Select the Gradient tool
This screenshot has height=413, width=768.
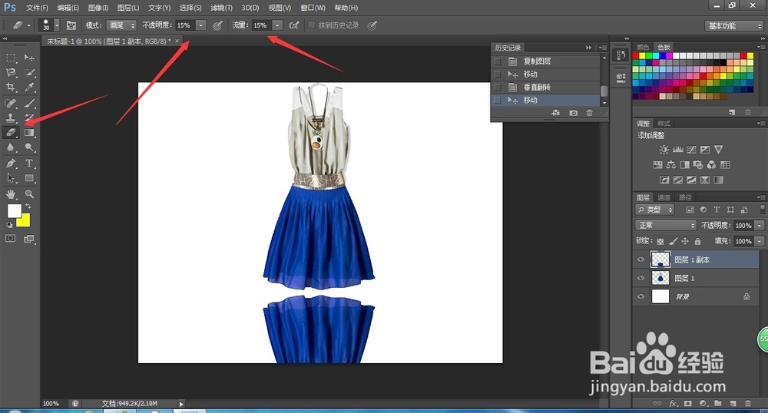pos(30,133)
